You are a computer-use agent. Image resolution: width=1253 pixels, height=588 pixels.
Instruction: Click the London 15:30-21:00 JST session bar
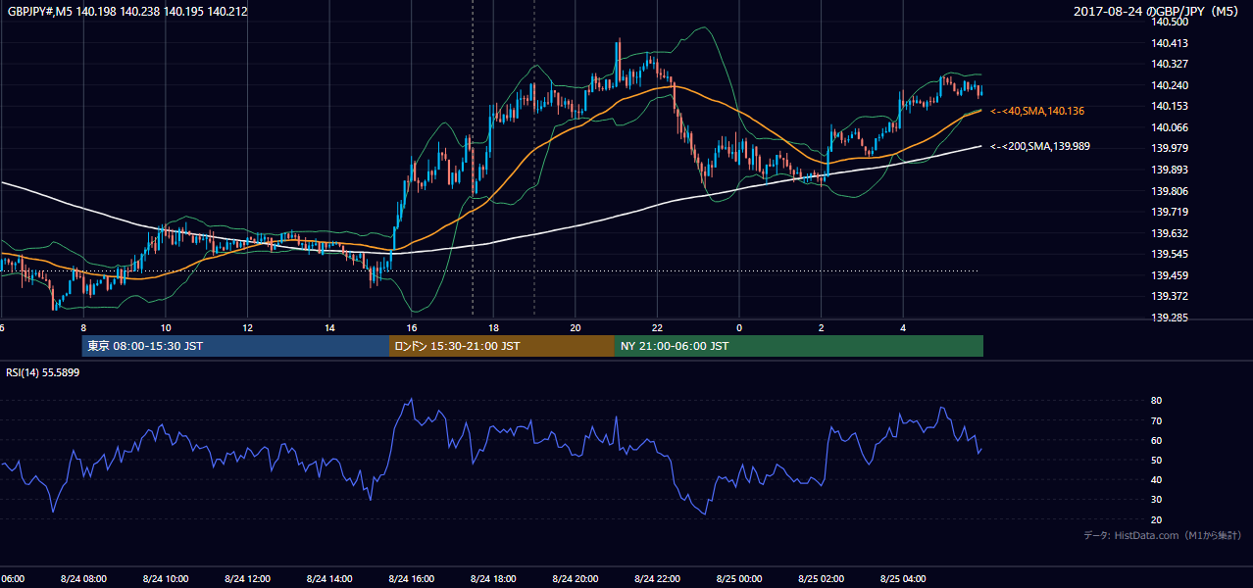[x=502, y=346]
